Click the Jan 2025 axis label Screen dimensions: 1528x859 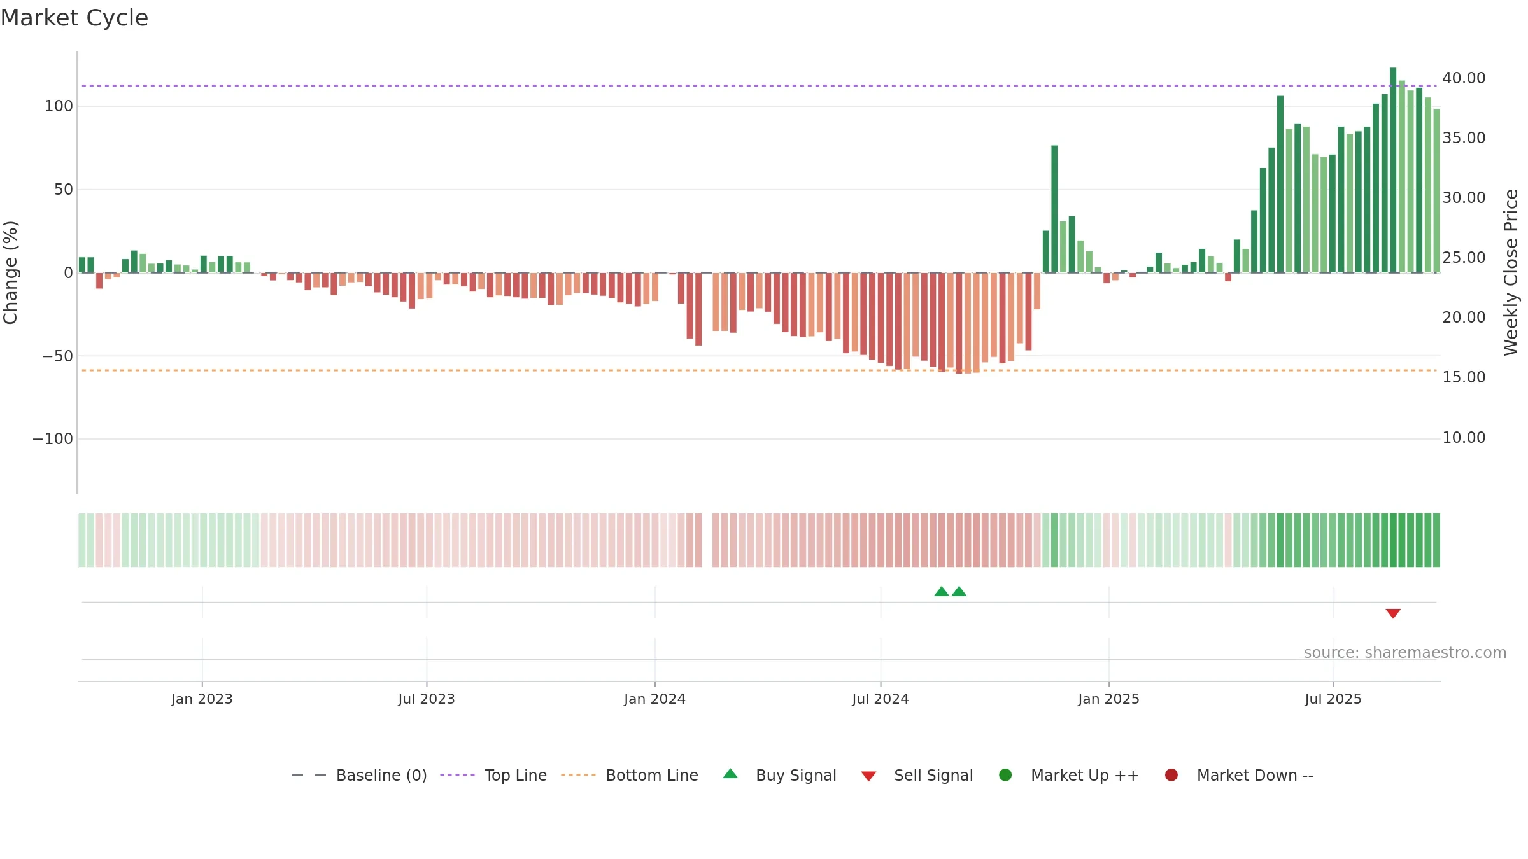(x=1108, y=699)
